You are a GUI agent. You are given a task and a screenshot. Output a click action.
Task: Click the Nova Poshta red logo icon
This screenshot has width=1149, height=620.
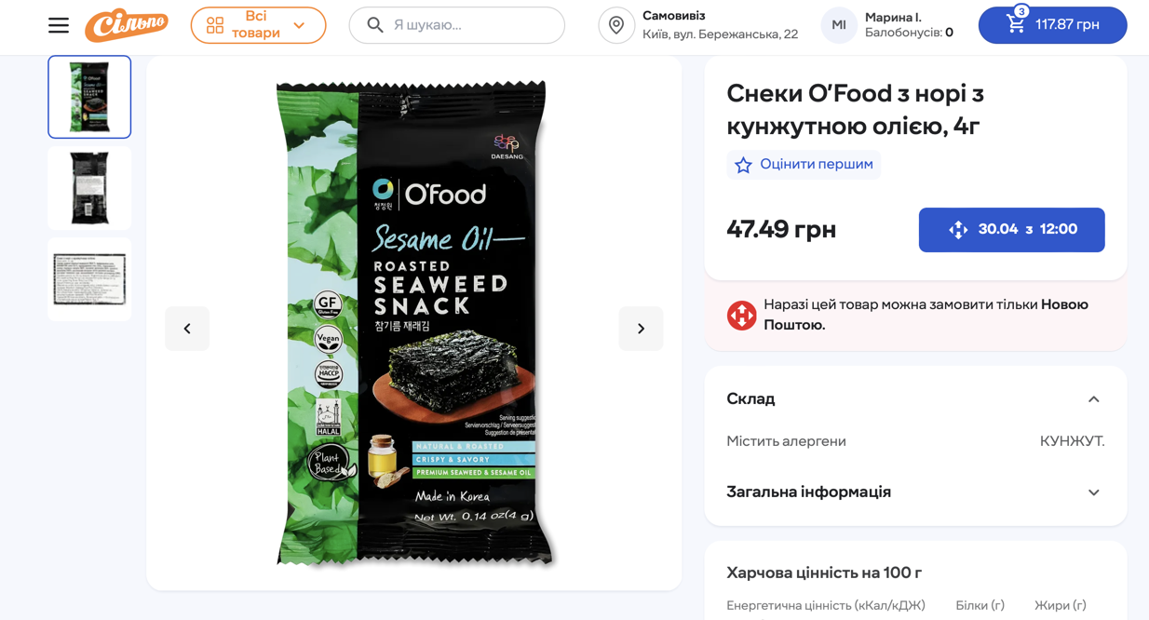[x=742, y=316]
